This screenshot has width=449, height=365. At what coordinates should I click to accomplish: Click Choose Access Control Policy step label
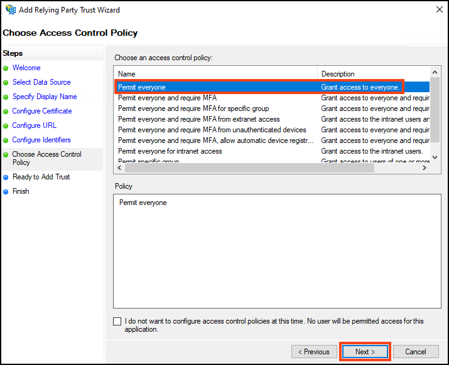point(46,158)
